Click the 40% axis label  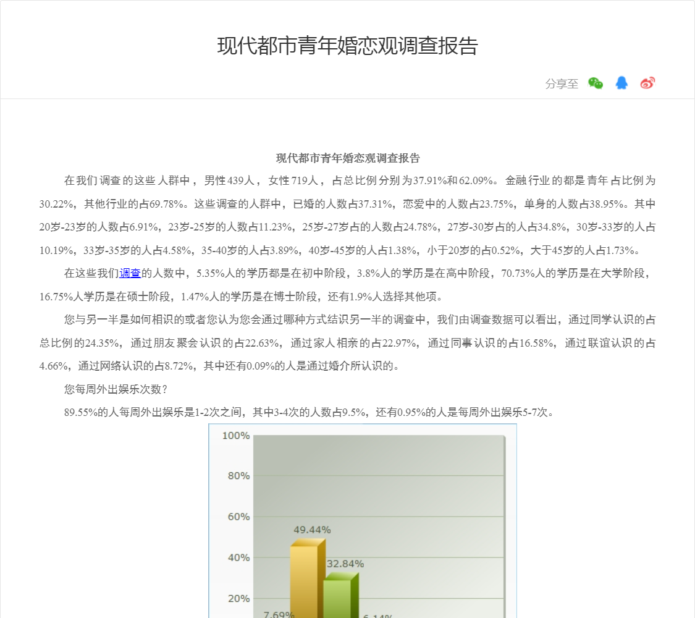click(x=238, y=557)
